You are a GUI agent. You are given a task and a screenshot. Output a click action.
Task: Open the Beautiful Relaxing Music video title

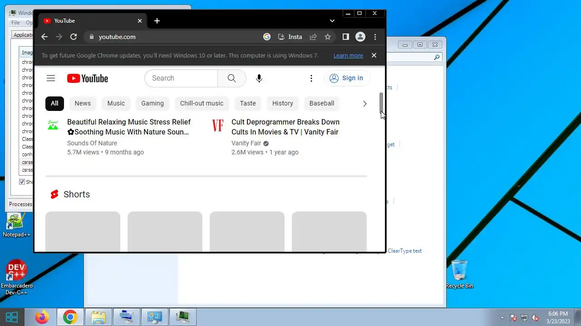[x=129, y=127]
